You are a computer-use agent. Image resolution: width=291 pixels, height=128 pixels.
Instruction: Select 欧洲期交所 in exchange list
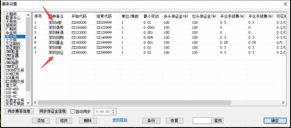[15, 81]
